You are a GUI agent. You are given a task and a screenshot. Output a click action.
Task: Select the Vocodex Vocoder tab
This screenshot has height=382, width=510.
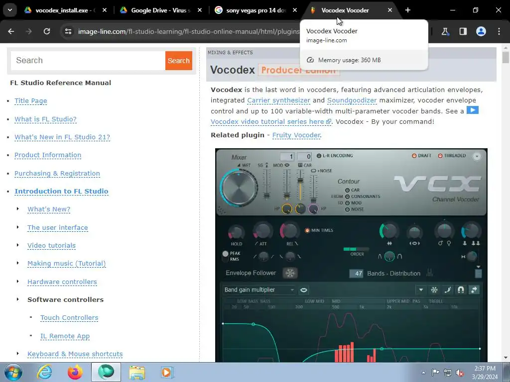(x=345, y=10)
